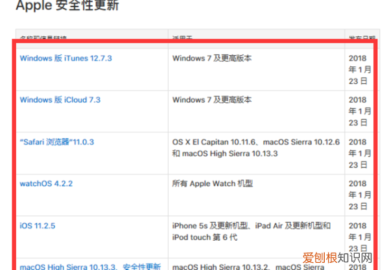
Task: Select 'iPhone 5s 及更新机型' text
Action: [x=210, y=226]
